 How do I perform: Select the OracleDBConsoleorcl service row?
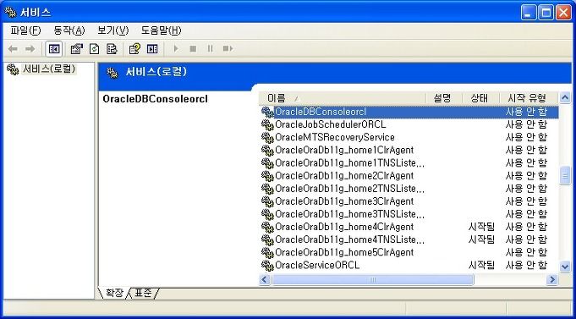coord(409,112)
